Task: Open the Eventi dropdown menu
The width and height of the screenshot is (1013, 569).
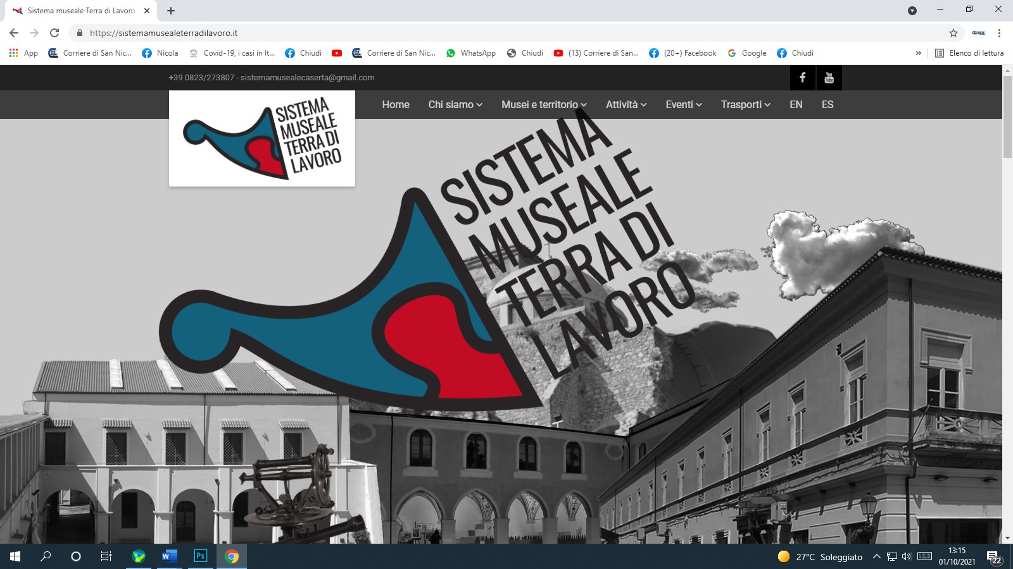Action: pyautogui.click(x=684, y=105)
